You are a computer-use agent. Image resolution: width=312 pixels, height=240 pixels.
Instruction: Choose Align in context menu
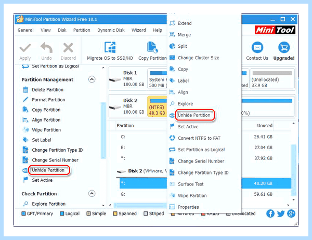pyautogui.click(x=183, y=92)
